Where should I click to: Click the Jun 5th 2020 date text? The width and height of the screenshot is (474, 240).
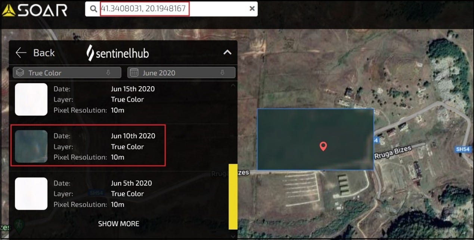pos(131,183)
